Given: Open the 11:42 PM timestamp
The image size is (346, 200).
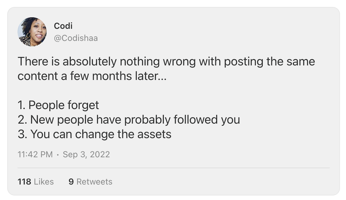Looking at the screenshot, I should (35, 154).
